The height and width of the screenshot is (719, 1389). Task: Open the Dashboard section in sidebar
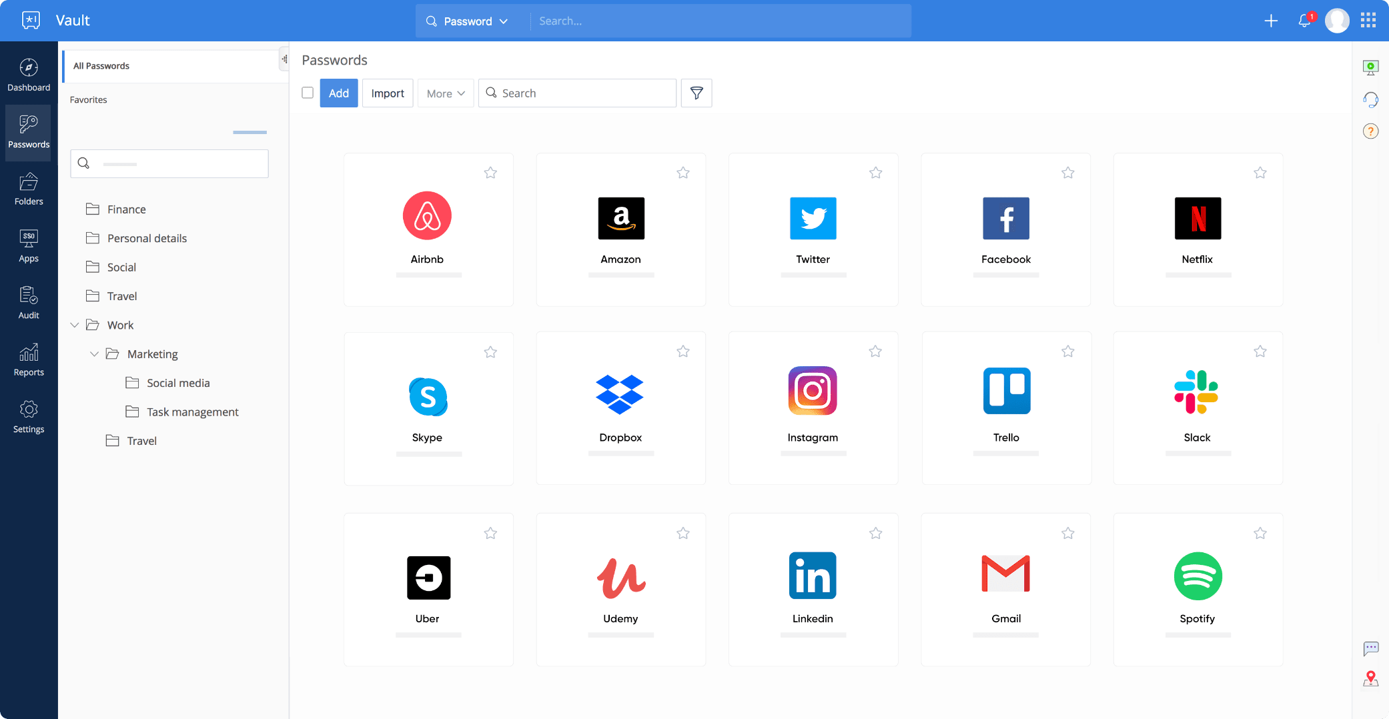tap(29, 75)
